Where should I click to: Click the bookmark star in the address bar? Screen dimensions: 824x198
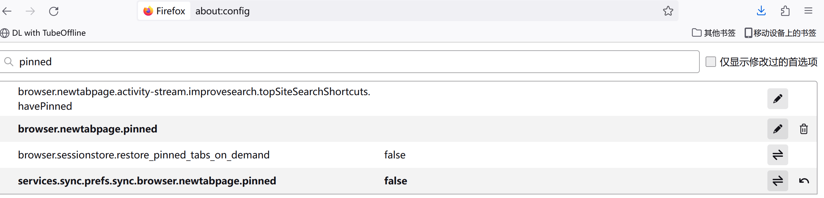coord(668,11)
